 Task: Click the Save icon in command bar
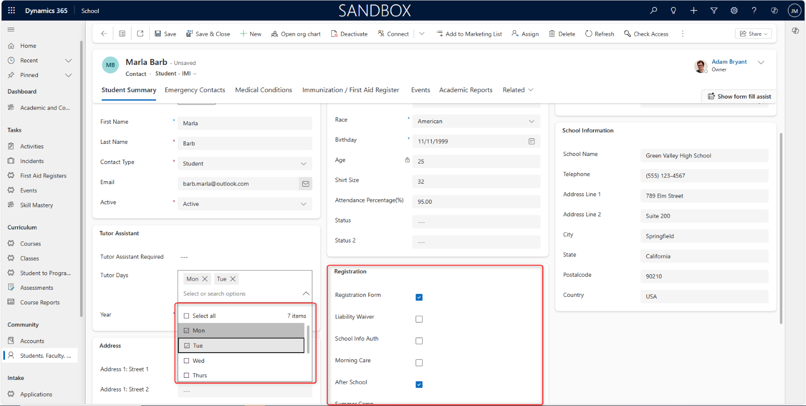point(158,34)
